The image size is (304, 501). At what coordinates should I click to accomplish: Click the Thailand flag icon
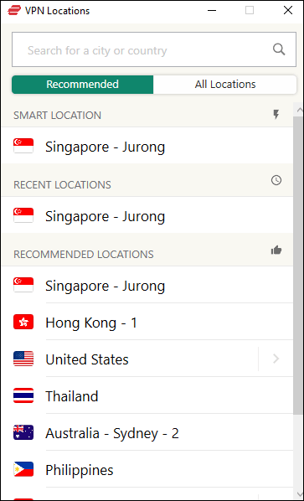pyautogui.click(x=23, y=395)
